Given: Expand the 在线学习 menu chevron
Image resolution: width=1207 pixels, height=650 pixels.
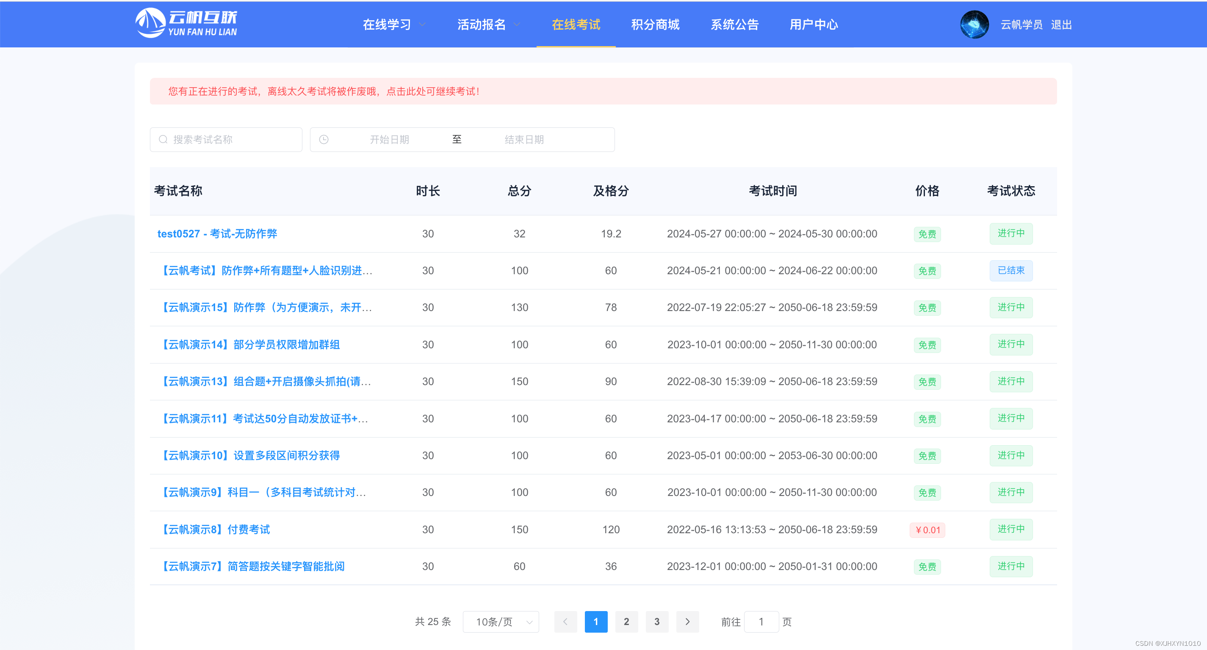Looking at the screenshot, I should coord(422,25).
